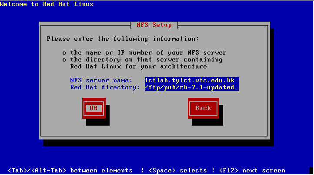This screenshot has width=314, height=175.
Task: Click the "Red Hat Linux for your architecture" line
Action: click(x=138, y=66)
